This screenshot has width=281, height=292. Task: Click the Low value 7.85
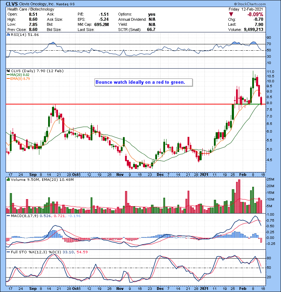click(x=33, y=25)
